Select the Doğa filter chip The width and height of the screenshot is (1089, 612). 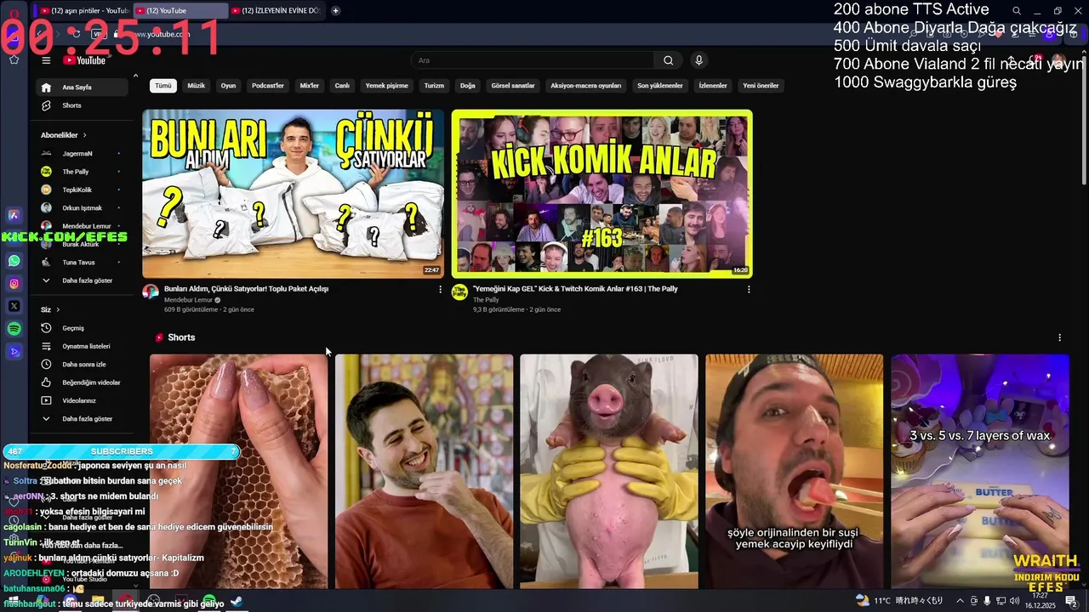tap(468, 86)
